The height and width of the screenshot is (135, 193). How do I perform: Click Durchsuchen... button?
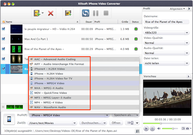coord(91,123)
